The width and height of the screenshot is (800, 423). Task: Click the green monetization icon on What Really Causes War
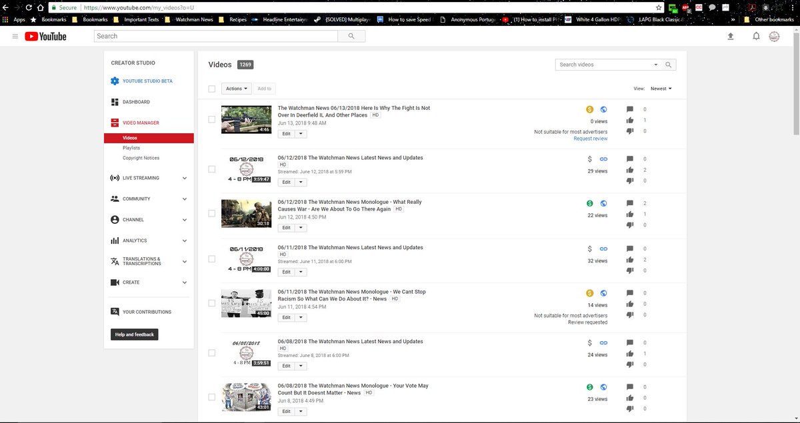[x=589, y=203]
